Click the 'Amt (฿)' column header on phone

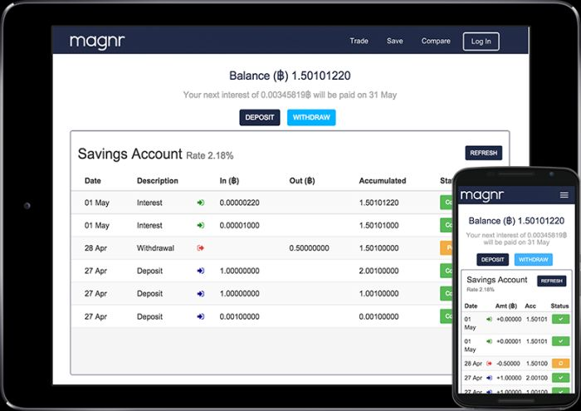click(x=506, y=306)
